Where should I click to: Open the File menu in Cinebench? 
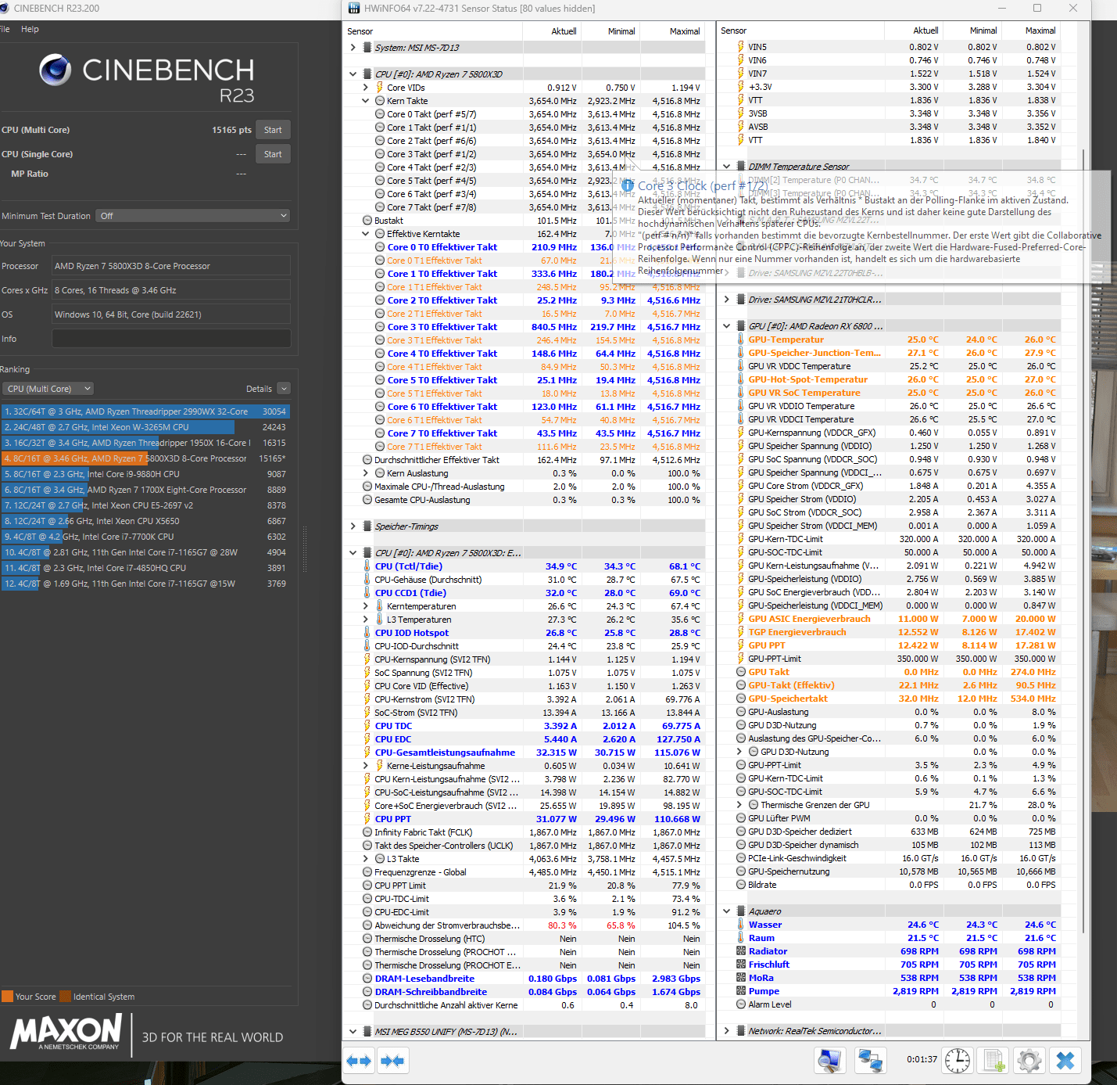[x=5, y=29]
